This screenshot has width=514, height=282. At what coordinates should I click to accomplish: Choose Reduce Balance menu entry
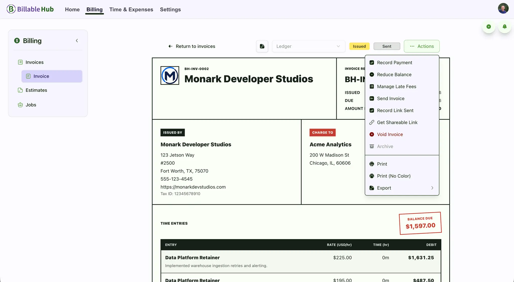pos(402,75)
